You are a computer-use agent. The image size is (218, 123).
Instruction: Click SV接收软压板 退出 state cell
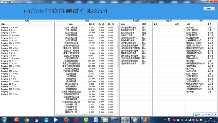tap(144, 35)
